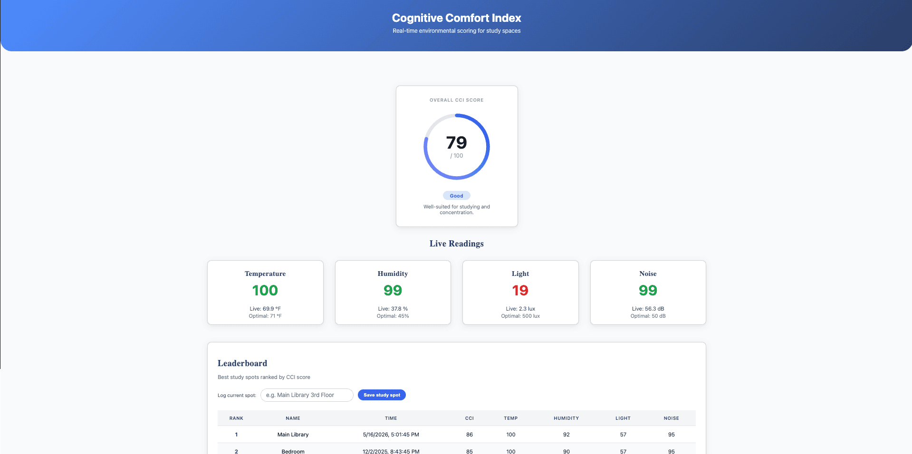Click the overall score number 79
The image size is (912, 454).
(x=457, y=142)
